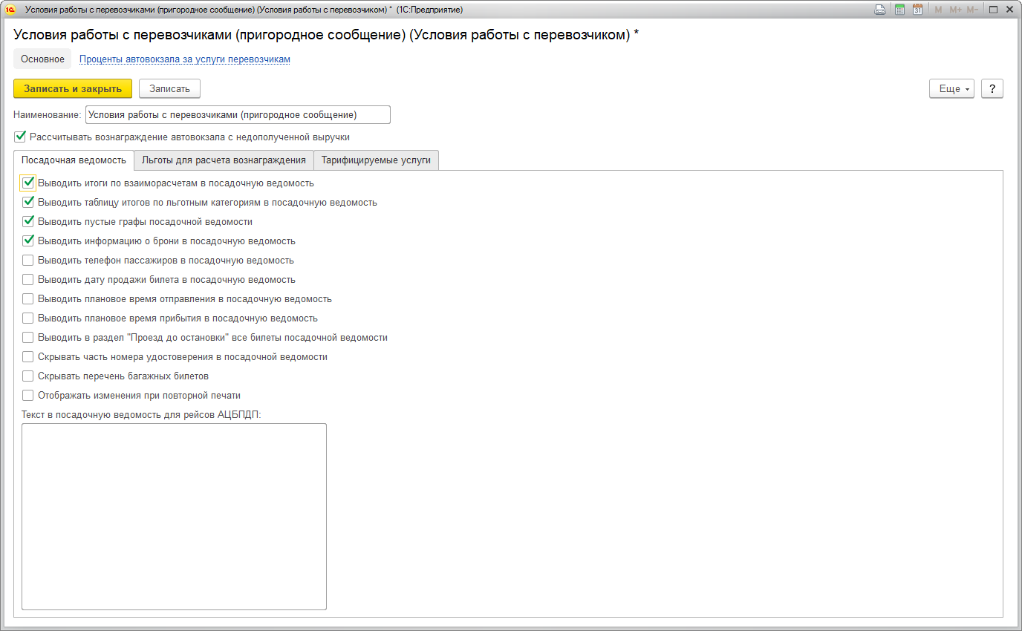This screenshot has width=1022, height=631.
Task: Click the M+ memory add button
Action: (956, 10)
